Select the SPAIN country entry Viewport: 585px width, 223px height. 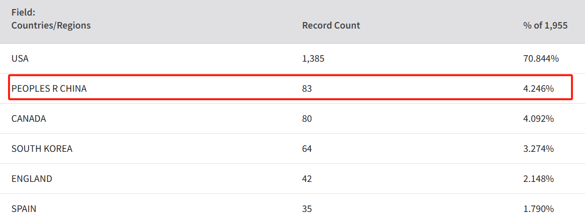pos(24,209)
